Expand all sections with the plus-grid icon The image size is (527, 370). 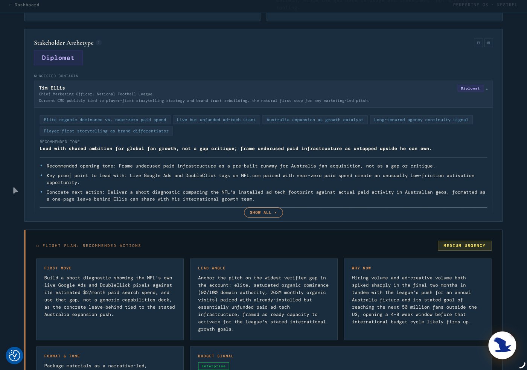coord(489,43)
